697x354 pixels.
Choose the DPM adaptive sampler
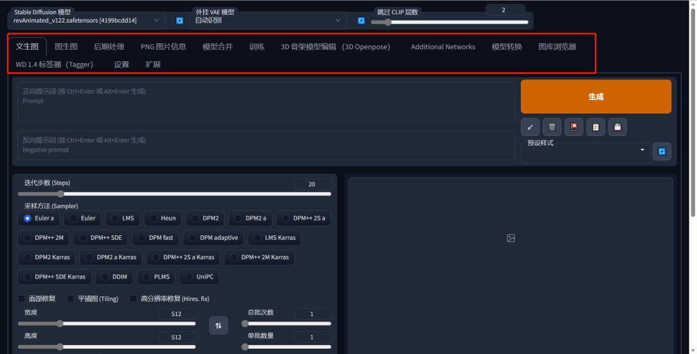click(x=214, y=238)
